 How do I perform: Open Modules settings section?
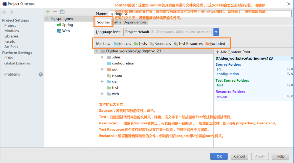(12, 31)
